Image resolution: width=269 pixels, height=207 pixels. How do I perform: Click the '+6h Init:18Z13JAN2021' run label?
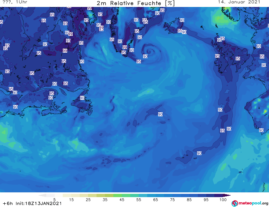(32, 203)
